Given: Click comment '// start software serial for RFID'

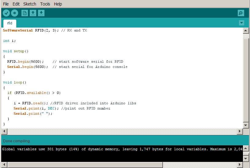Looking at the screenshot, I should [88, 62].
